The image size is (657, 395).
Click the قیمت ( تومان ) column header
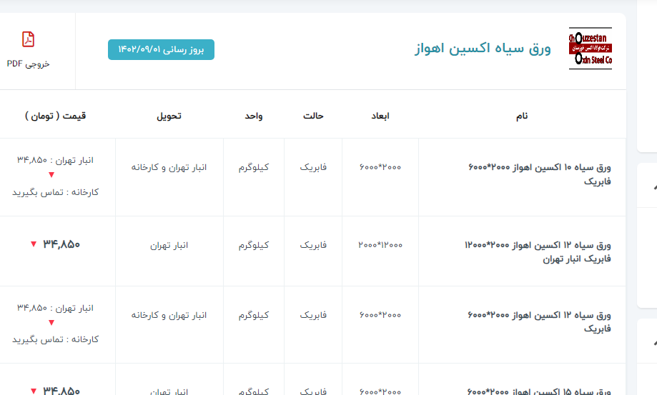[55, 116]
